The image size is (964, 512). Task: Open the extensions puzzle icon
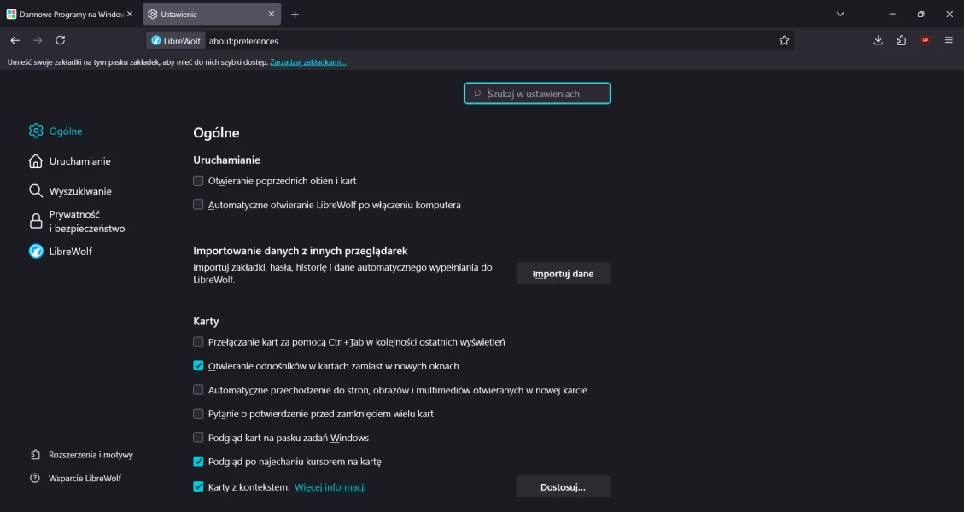pyautogui.click(x=902, y=40)
